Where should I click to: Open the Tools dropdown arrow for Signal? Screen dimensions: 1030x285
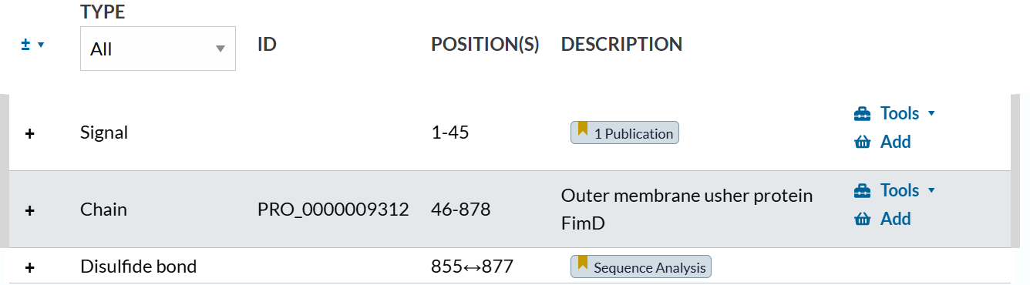pyautogui.click(x=931, y=114)
